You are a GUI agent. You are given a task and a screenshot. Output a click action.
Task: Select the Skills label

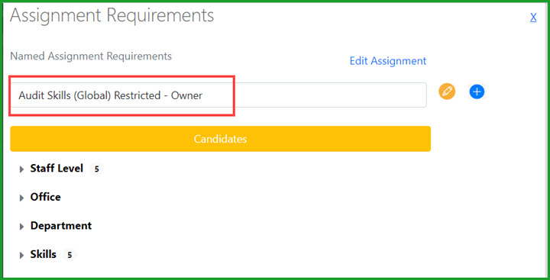(x=43, y=254)
